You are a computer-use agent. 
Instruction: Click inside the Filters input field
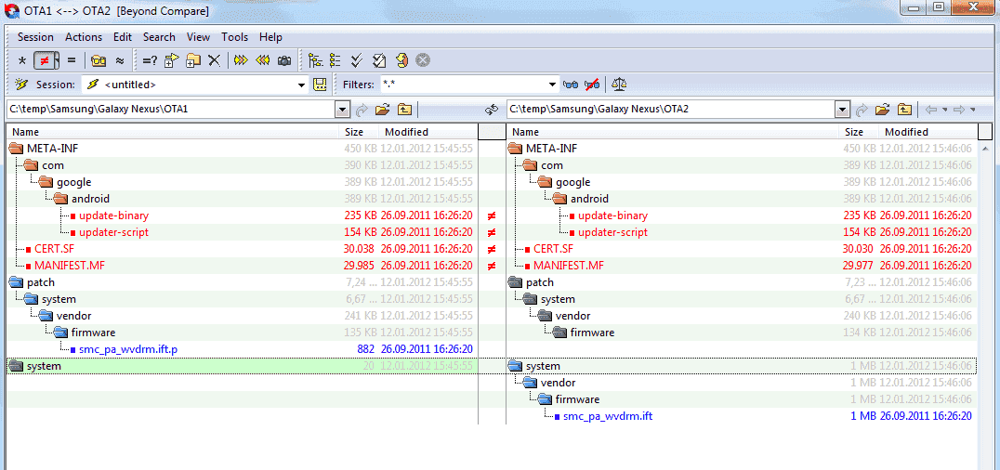coord(464,85)
